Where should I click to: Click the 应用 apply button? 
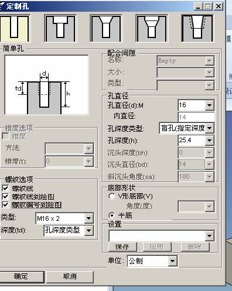[157, 247]
